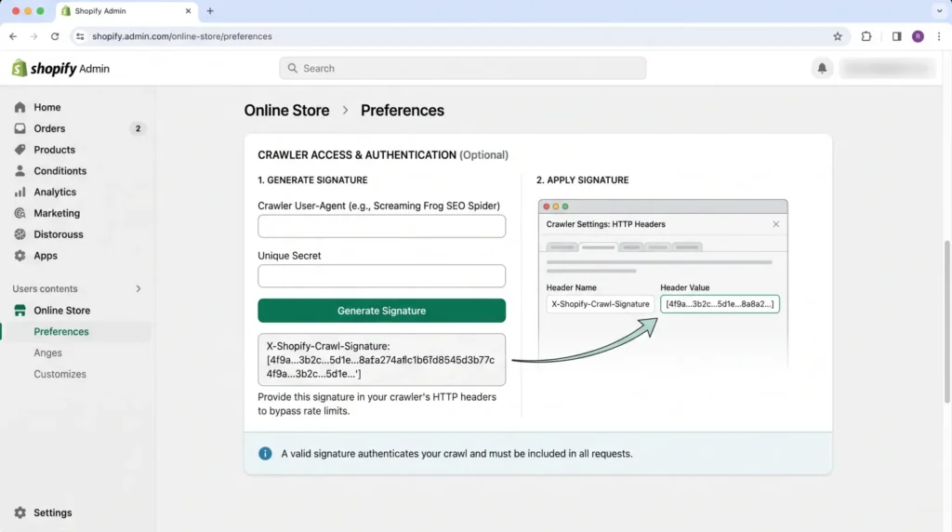This screenshot has width=952, height=532.
Task: Focus the admin Search field
Action: tap(463, 68)
